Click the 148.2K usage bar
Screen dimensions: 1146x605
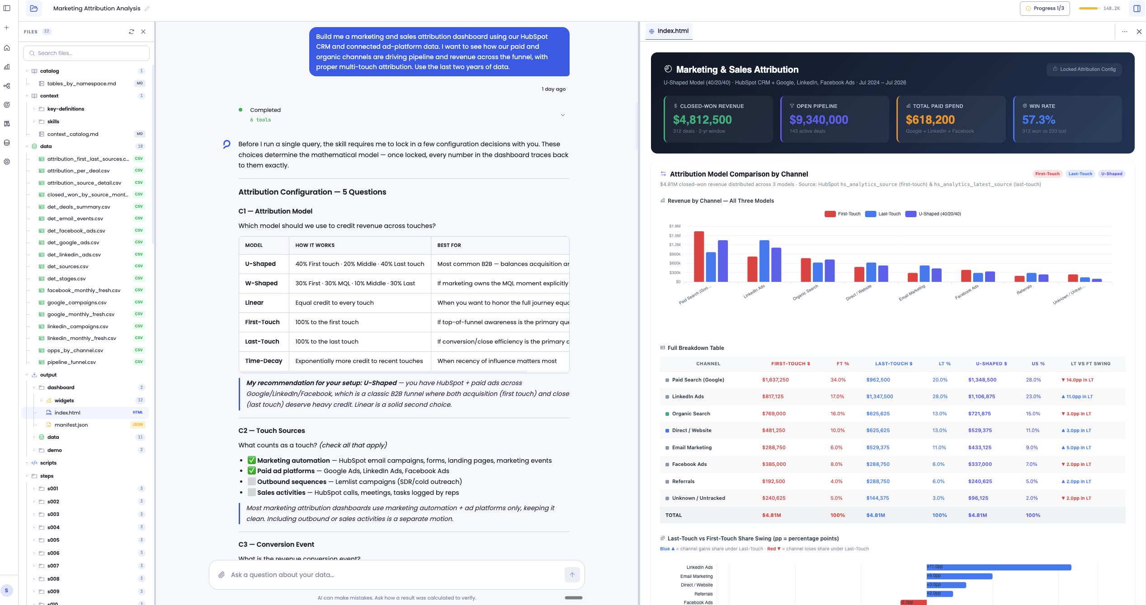click(1099, 8)
